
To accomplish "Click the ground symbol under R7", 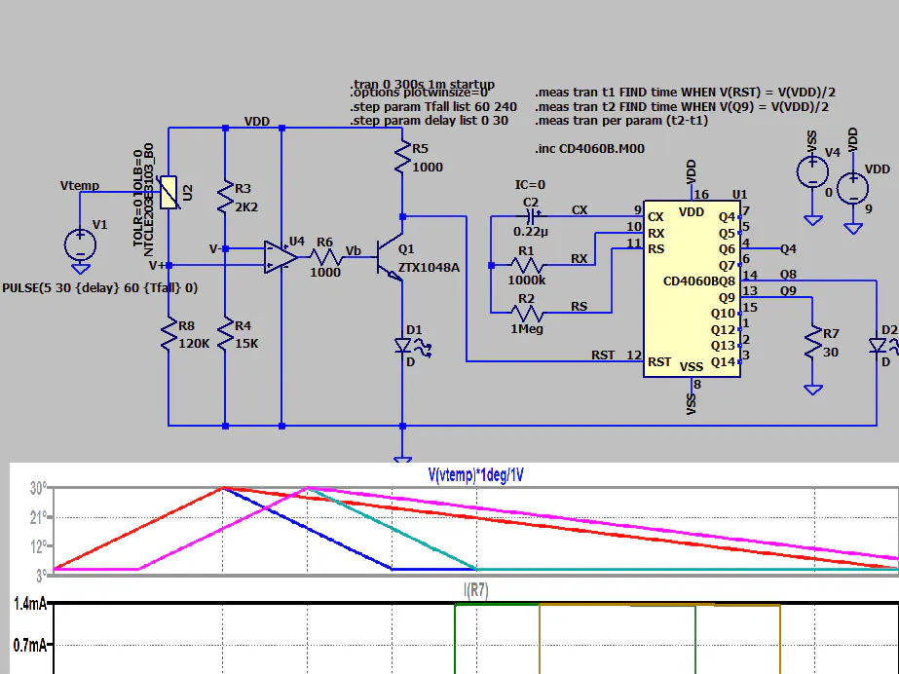I will point(813,390).
